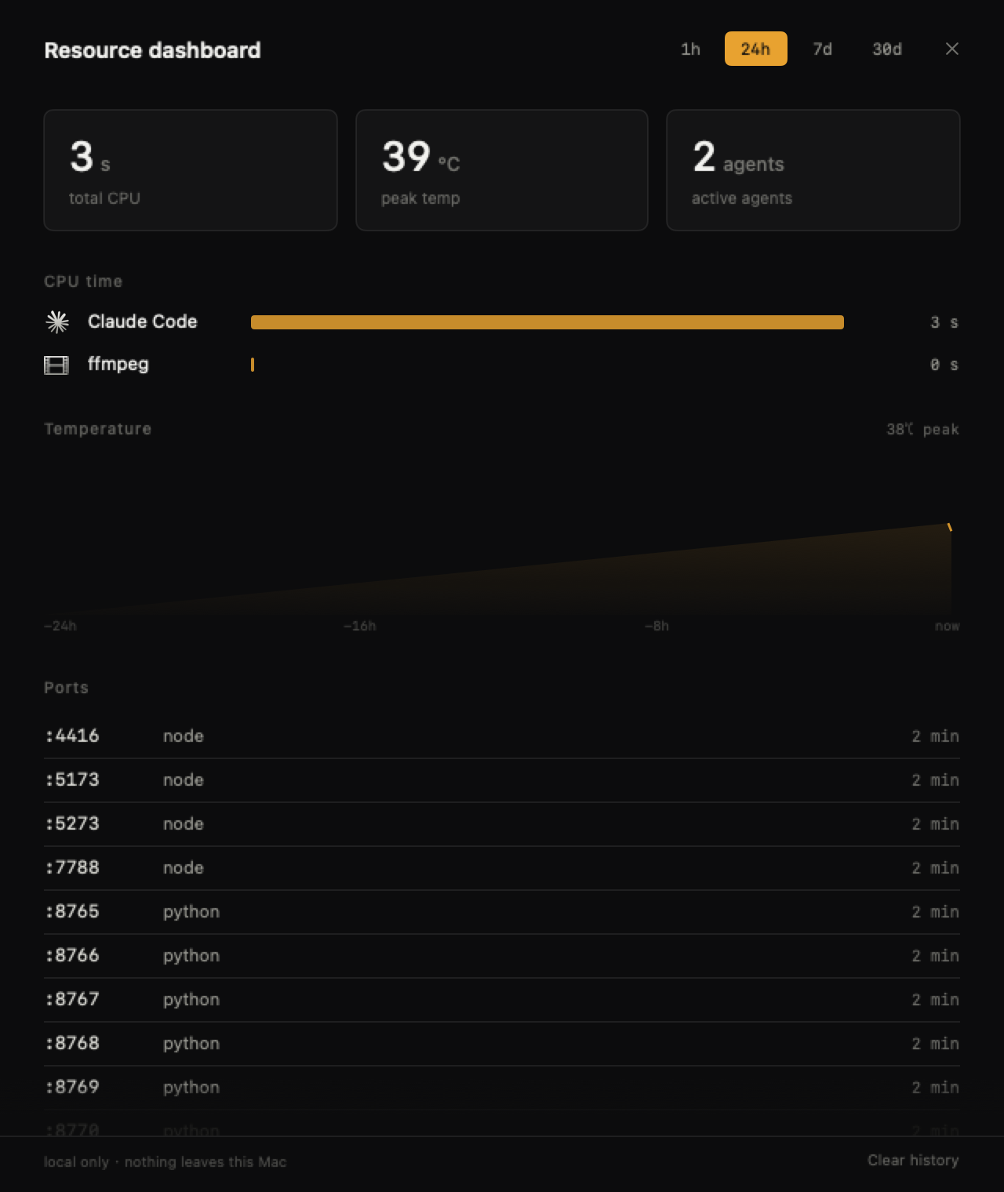1004x1192 pixels.
Task: Select port :5173 row
Action: [x=502, y=780]
